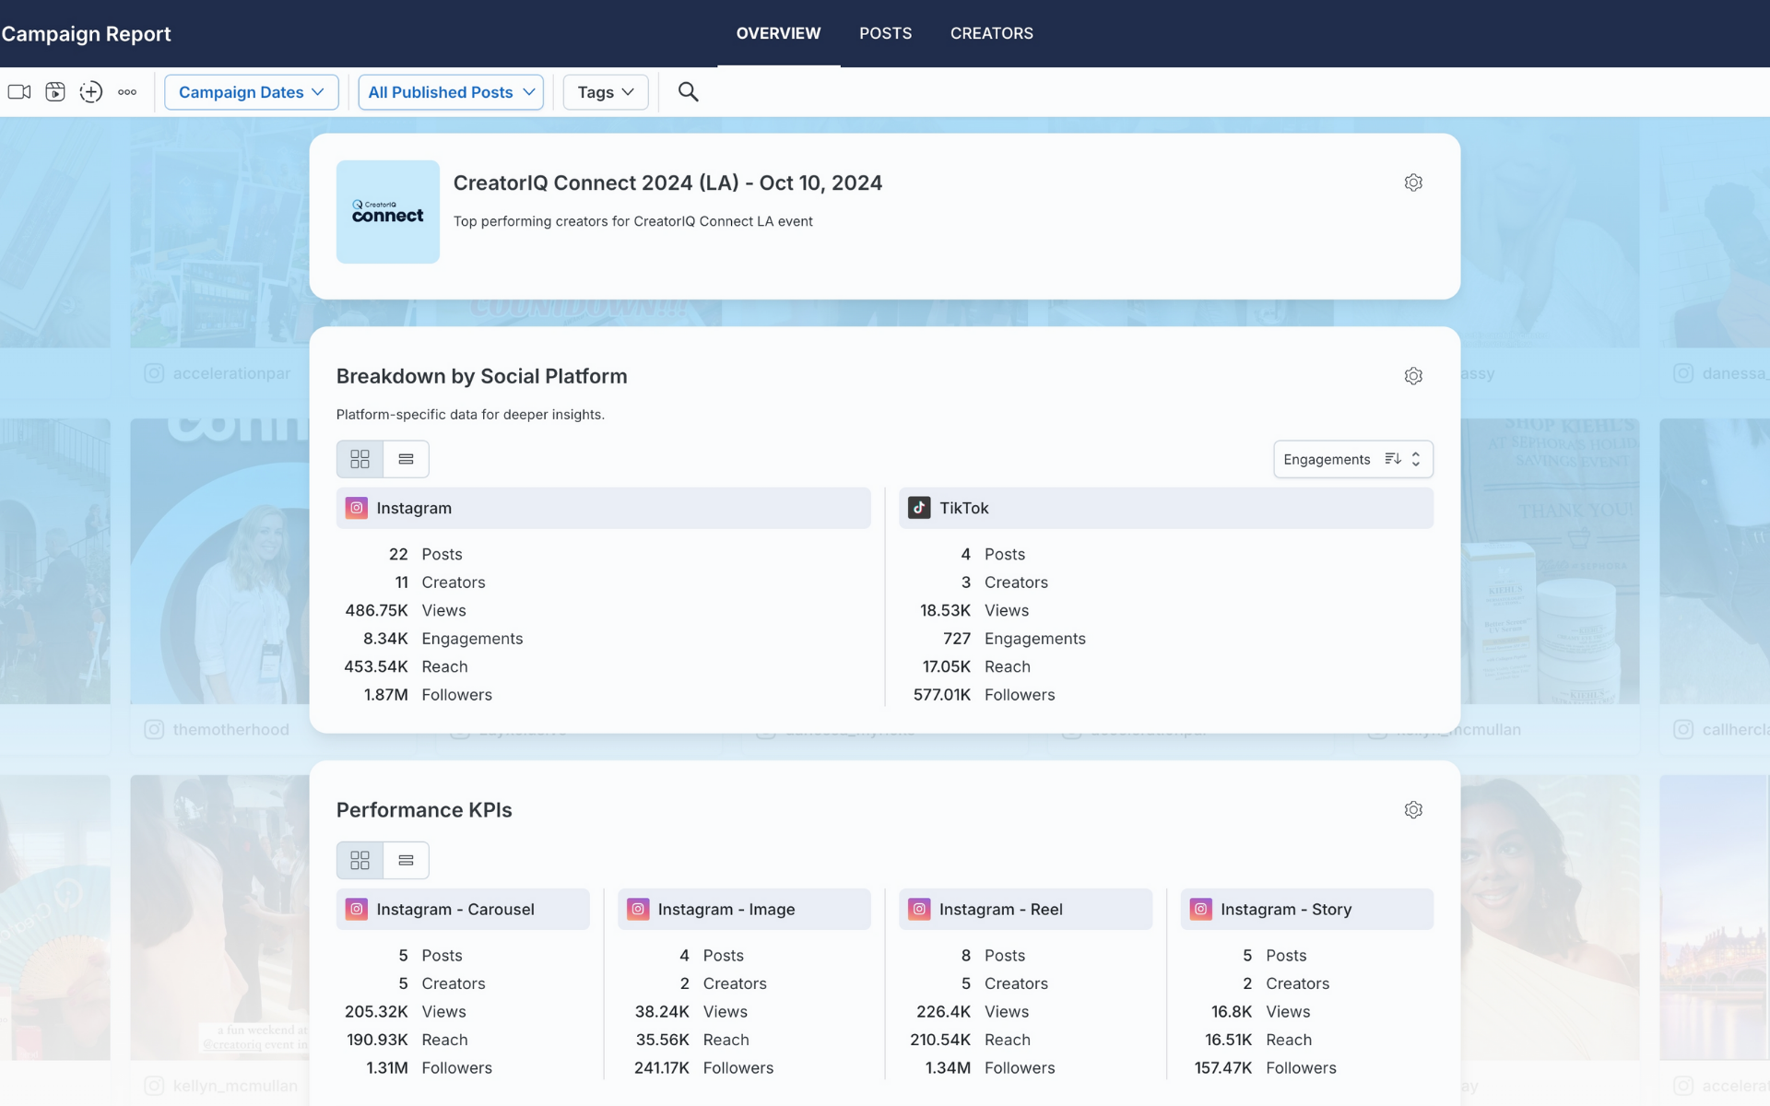The height and width of the screenshot is (1106, 1770).
Task: Select the TikTok platform chip
Action: coord(1165,508)
